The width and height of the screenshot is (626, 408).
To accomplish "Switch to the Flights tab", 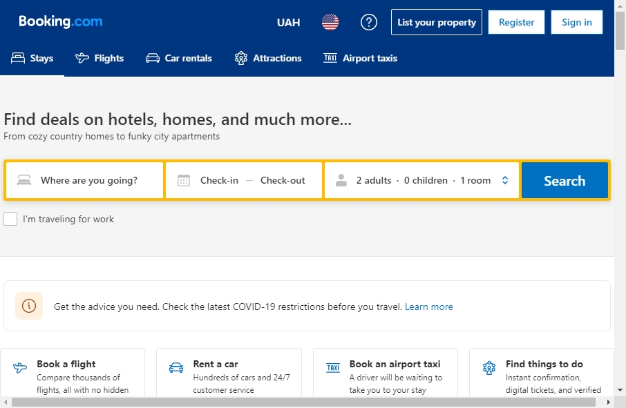I will pos(99,58).
